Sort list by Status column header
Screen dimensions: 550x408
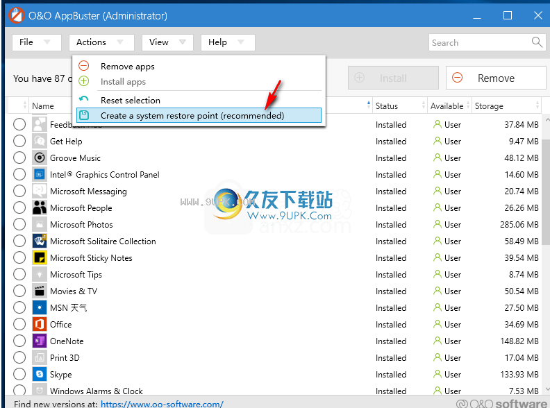point(399,106)
